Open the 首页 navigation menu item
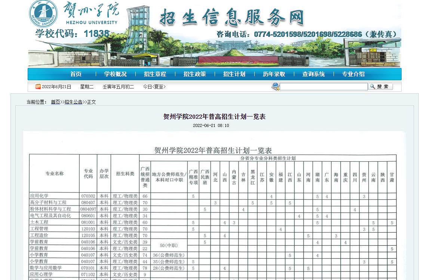 pyautogui.click(x=76, y=74)
